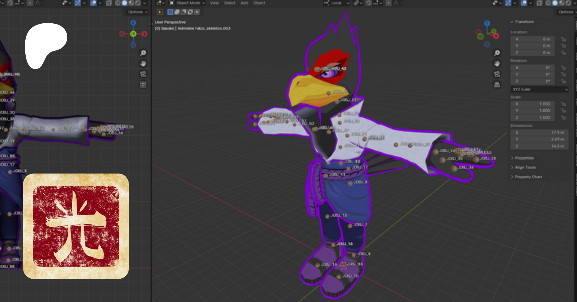Image resolution: width=577 pixels, height=302 pixels.
Task: Toggle the lock for Scale Z
Action: 563,118
